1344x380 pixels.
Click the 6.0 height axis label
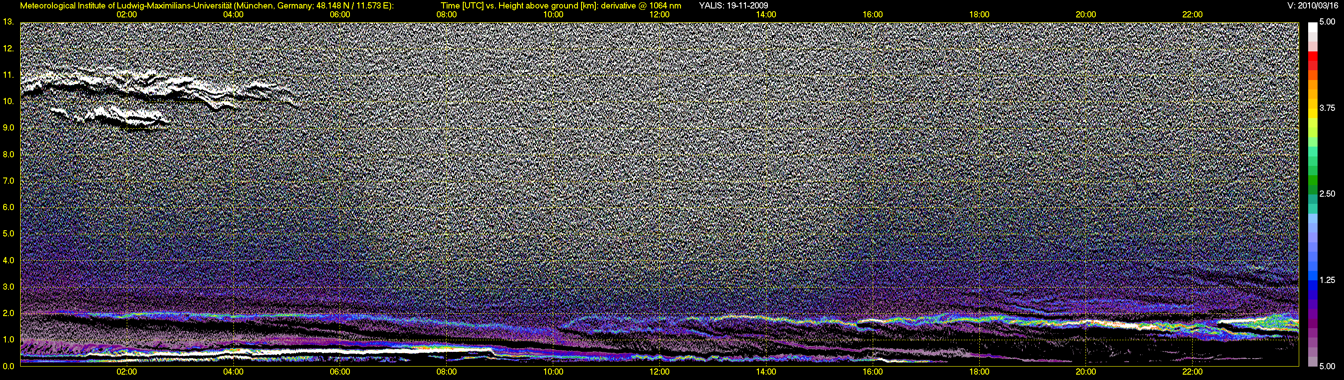[9, 207]
